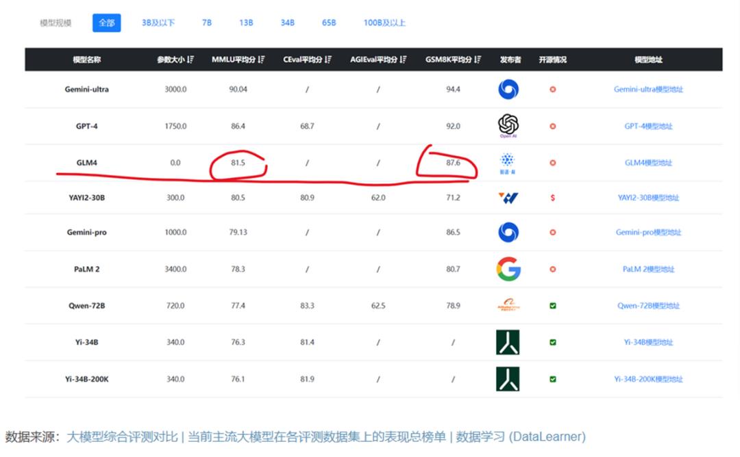Click closed-source red icon for Gemini-ultra
Image resolution: width=740 pixels, height=457 pixels.
[x=553, y=89]
